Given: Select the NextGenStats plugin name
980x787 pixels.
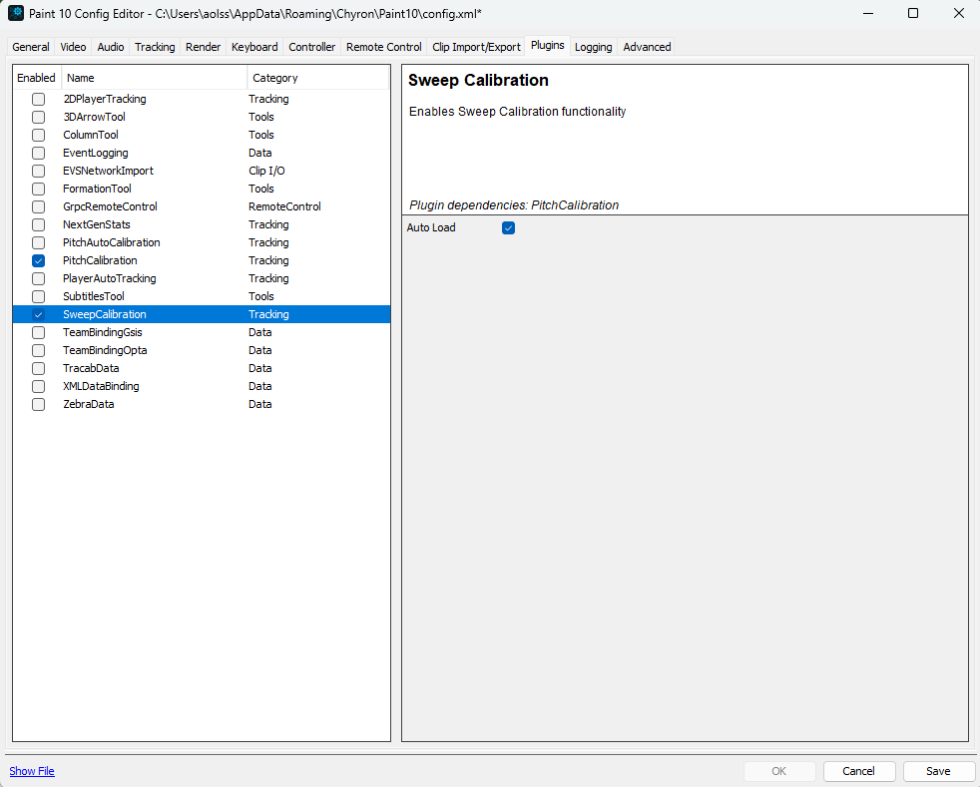Looking at the screenshot, I should [96, 224].
